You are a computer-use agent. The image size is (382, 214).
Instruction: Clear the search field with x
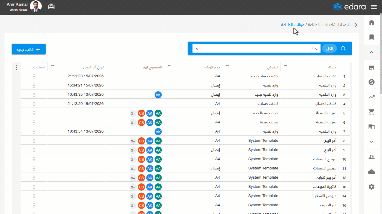coord(197,49)
